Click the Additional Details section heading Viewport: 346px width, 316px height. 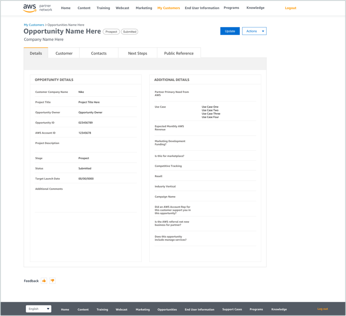pyautogui.click(x=172, y=80)
